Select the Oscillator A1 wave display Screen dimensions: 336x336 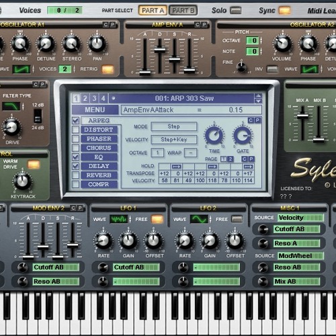point(22,69)
